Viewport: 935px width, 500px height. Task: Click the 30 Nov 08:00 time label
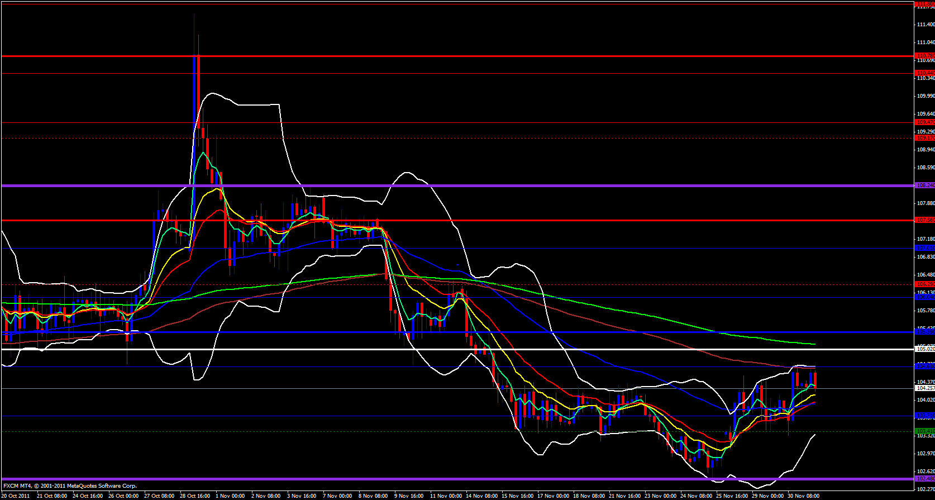[x=803, y=496]
